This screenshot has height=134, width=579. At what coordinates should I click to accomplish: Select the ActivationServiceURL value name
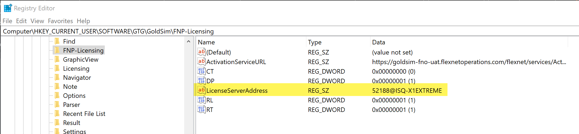236,62
